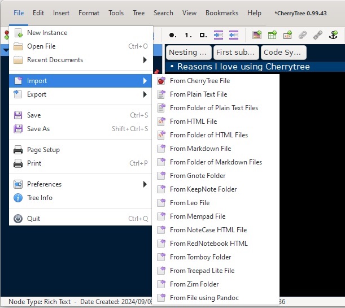Screen dimensions: 345x308
Task: Click the folder icon beside Open File
Action: (x=18, y=46)
